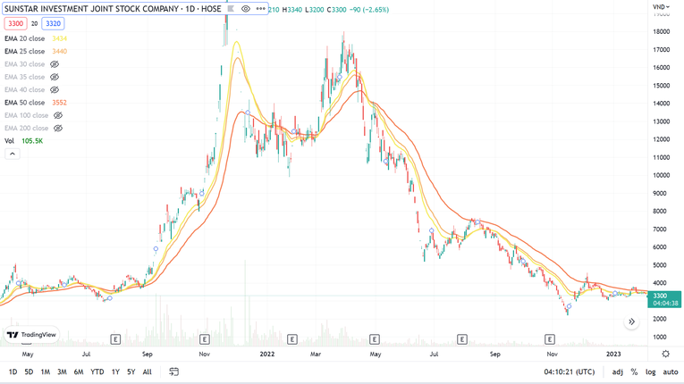Open the go-to-date calendar icon
This screenshot has height=384, width=684.
173,371
